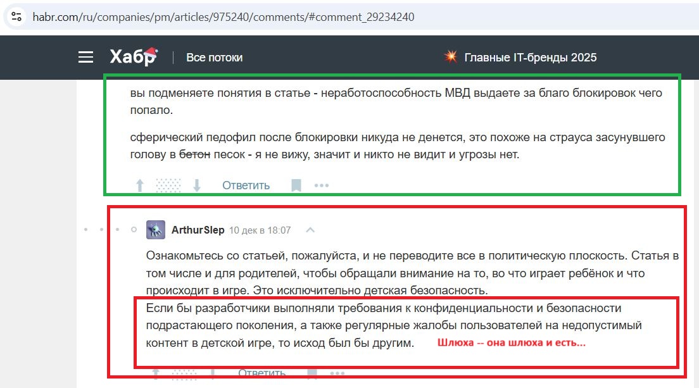Open more options on the top comment

(x=322, y=185)
